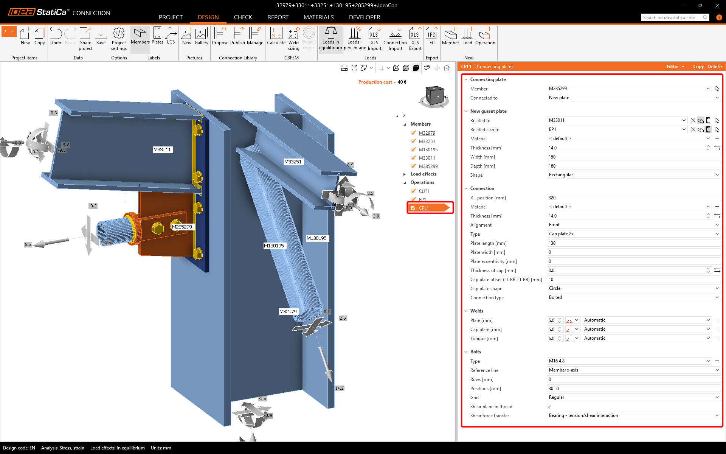Switch to the CHECK tab

point(243,17)
